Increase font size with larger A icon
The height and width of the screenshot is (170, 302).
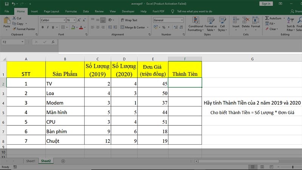coord(79,20)
